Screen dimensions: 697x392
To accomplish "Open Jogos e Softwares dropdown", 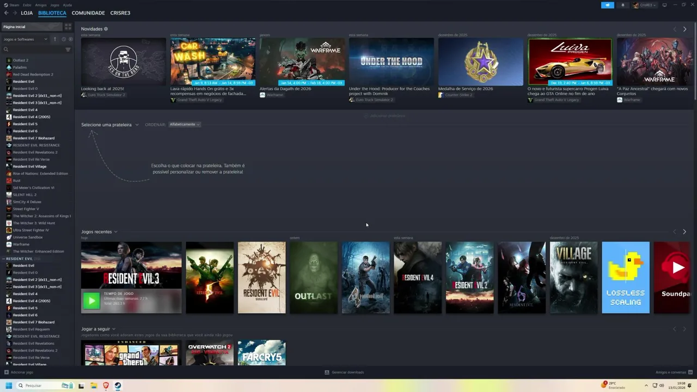I will pyautogui.click(x=25, y=39).
